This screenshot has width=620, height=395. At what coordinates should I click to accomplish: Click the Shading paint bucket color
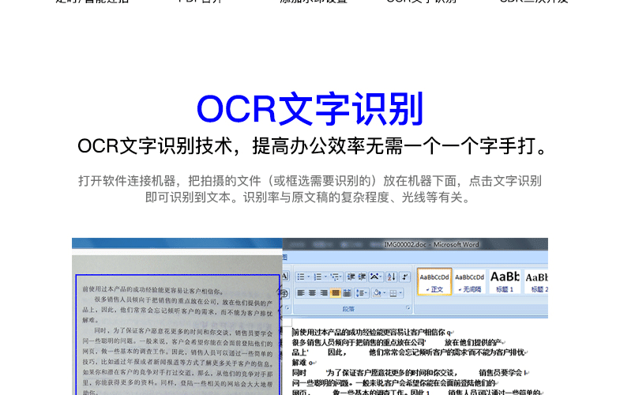pos(377,293)
